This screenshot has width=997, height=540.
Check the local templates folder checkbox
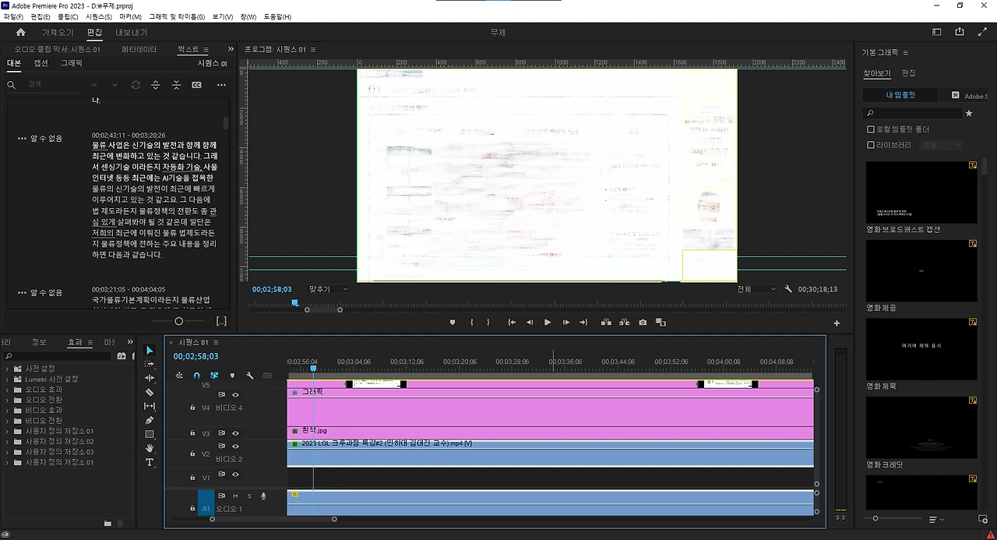pos(871,129)
